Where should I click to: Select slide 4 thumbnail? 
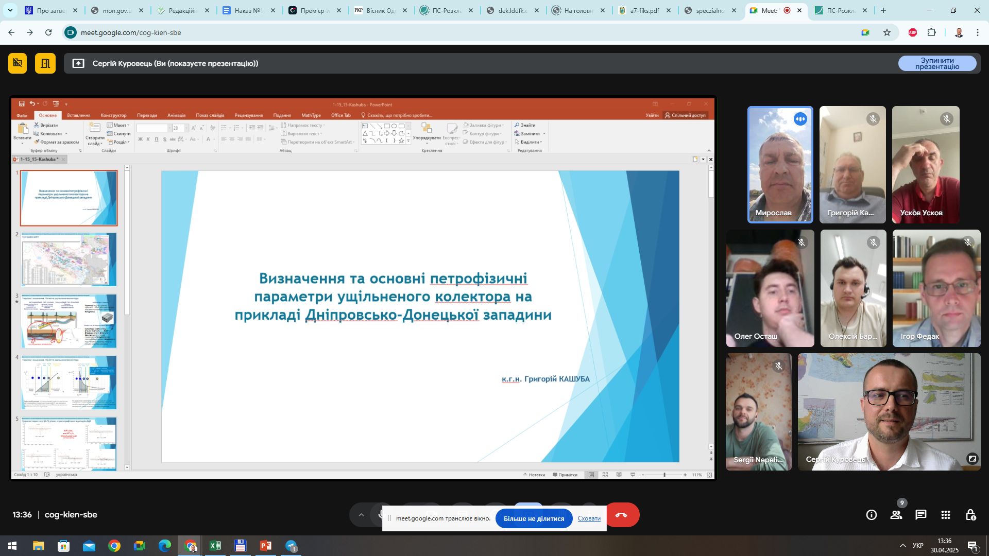(x=69, y=383)
